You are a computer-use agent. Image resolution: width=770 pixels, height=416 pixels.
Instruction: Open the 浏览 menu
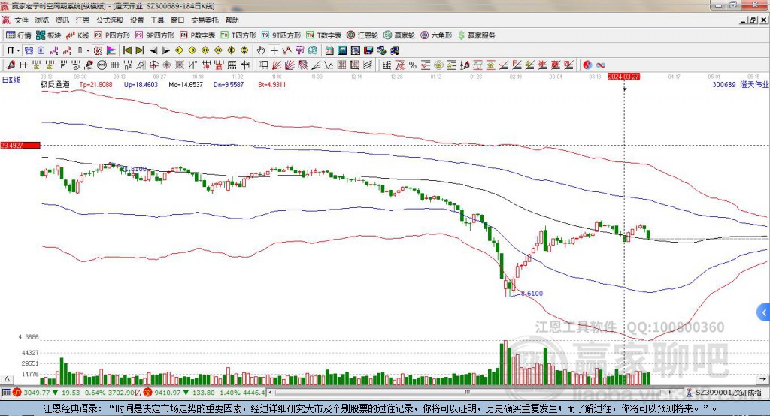(42, 20)
